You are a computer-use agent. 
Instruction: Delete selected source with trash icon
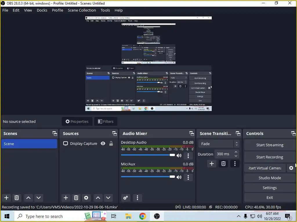point(76,198)
